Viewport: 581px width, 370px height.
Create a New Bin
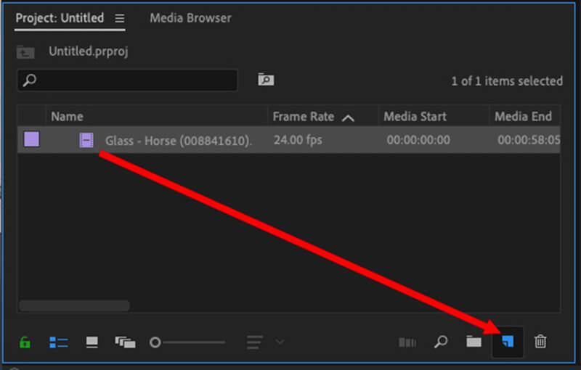pyautogui.click(x=474, y=342)
